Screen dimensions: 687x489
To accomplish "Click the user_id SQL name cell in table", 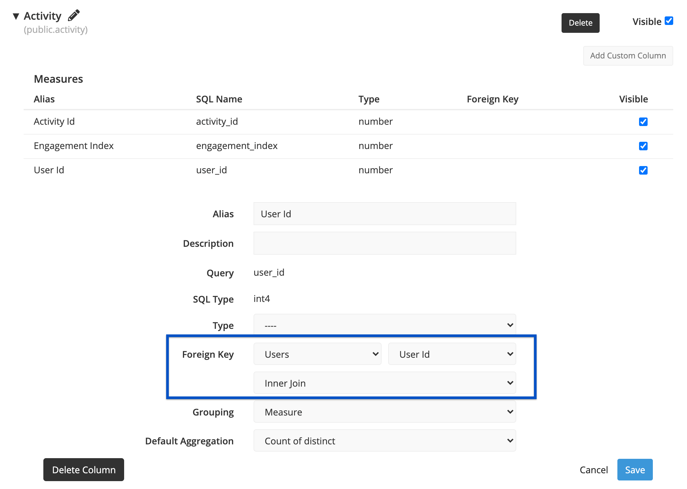I will [211, 170].
